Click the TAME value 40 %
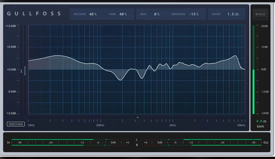Screen dimensions: 275x159 123,14
